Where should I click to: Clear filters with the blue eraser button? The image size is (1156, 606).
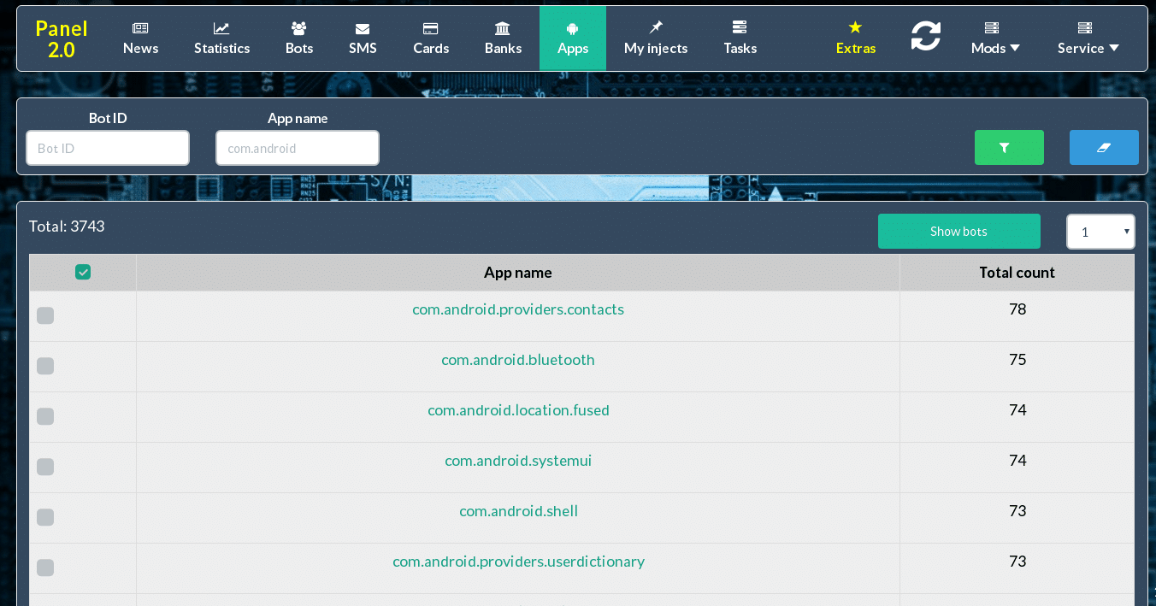pos(1103,148)
